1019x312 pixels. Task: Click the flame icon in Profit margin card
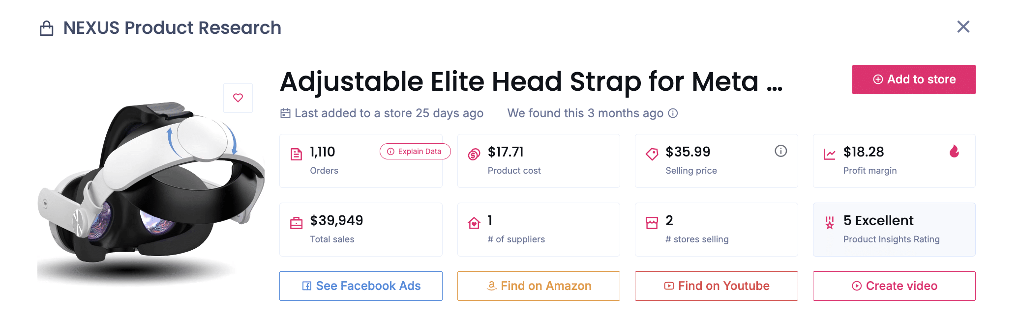[x=954, y=151]
